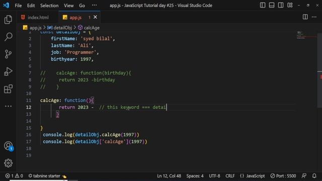The height and width of the screenshot is (181, 322).
Task: Open Customize Layout icon
Action: 290,5
